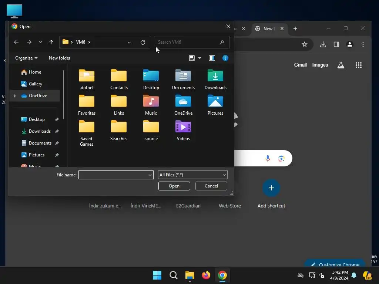
Task: Click the folder icon breadcrumb chevron
Action: pyautogui.click(x=72, y=42)
